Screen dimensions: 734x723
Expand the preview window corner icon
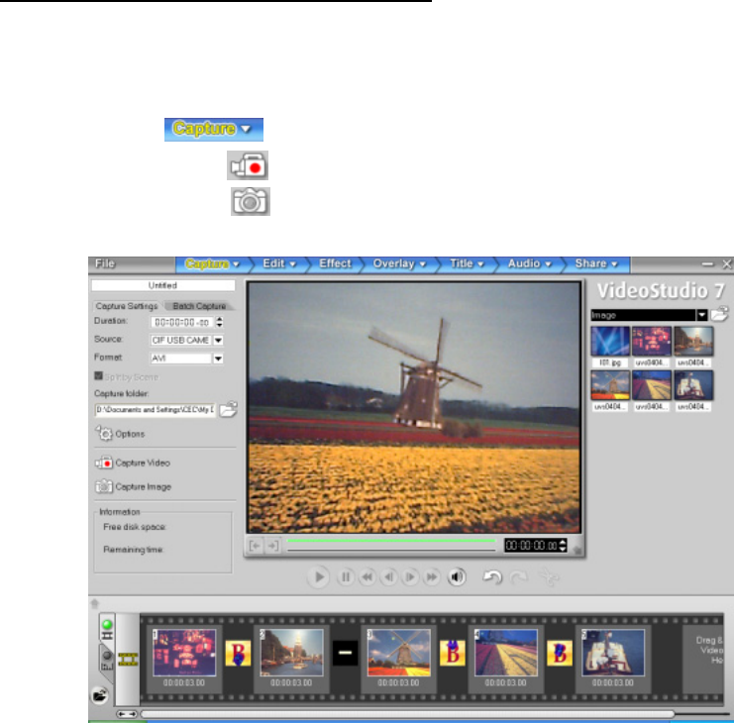tap(577, 551)
